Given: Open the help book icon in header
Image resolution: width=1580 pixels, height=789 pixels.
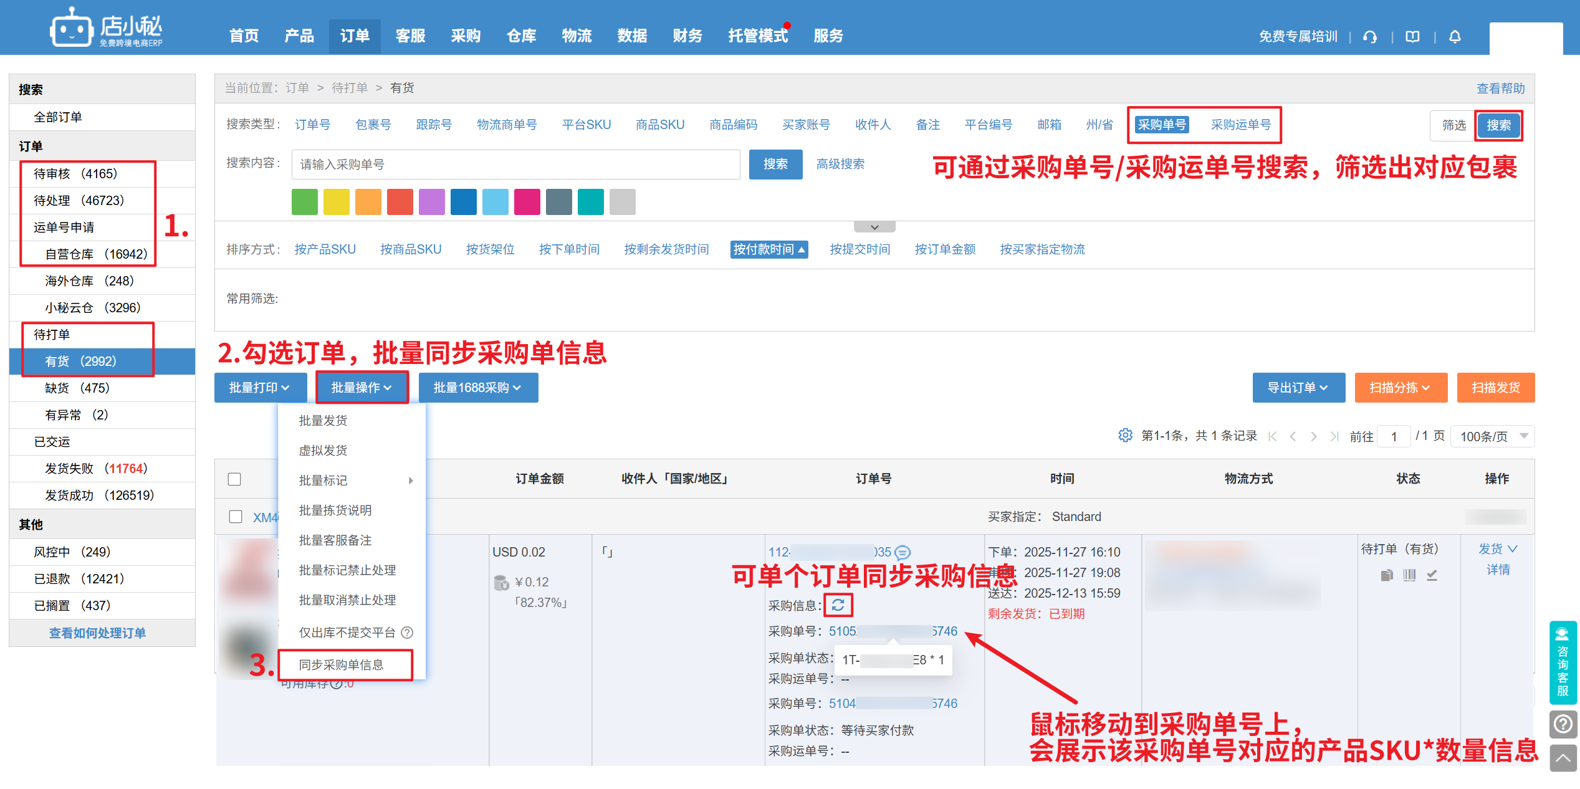Looking at the screenshot, I should tap(1412, 37).
